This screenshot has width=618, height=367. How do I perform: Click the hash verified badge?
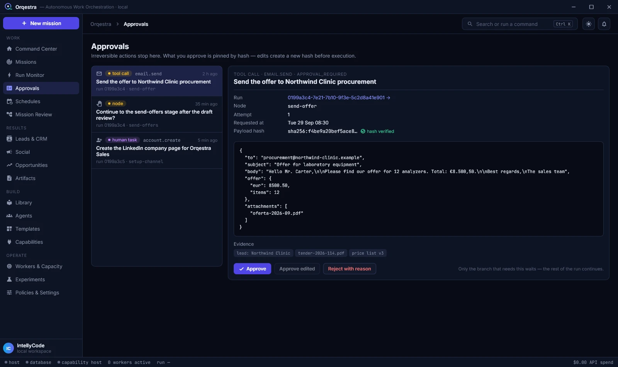click(x=377, y=131)
